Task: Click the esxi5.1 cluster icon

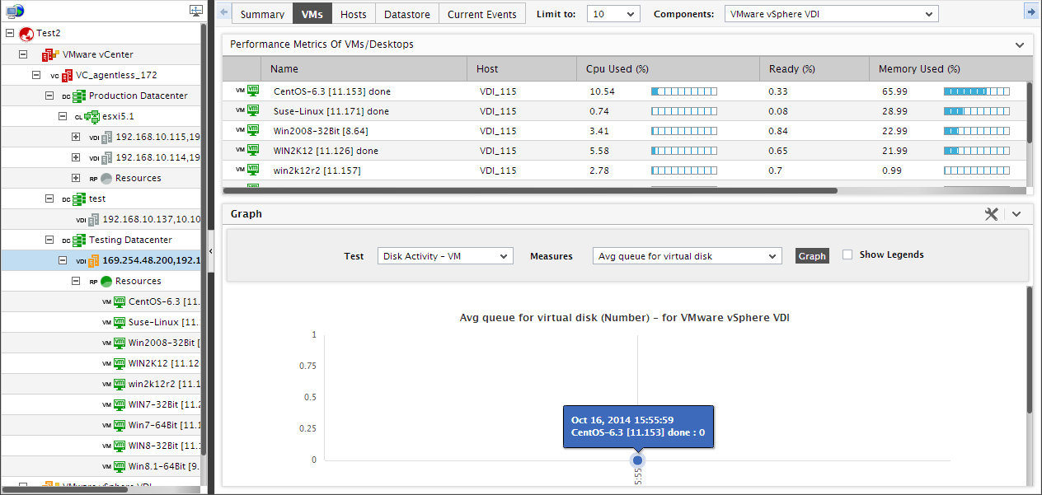Action: pos(92,116)
